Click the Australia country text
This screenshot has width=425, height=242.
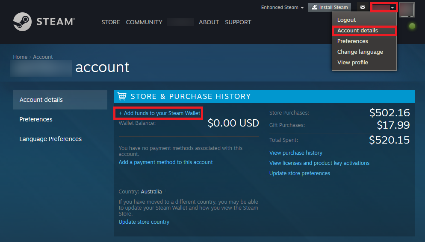tap(151, 191)
